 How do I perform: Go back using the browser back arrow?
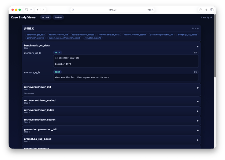(x=38, y=10)
